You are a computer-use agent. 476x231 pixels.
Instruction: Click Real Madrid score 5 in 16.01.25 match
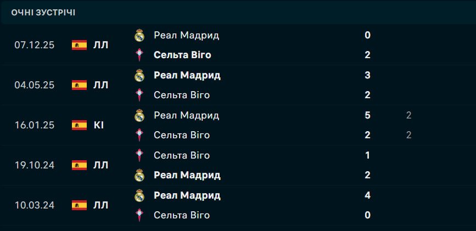click(367, 115)
